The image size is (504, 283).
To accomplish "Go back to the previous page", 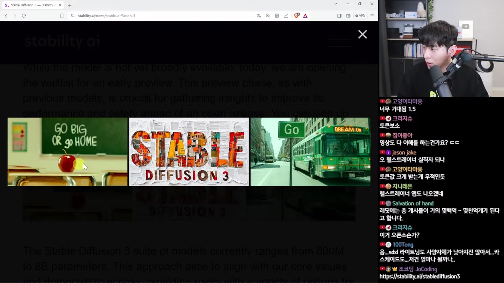I will click(6, 16).
